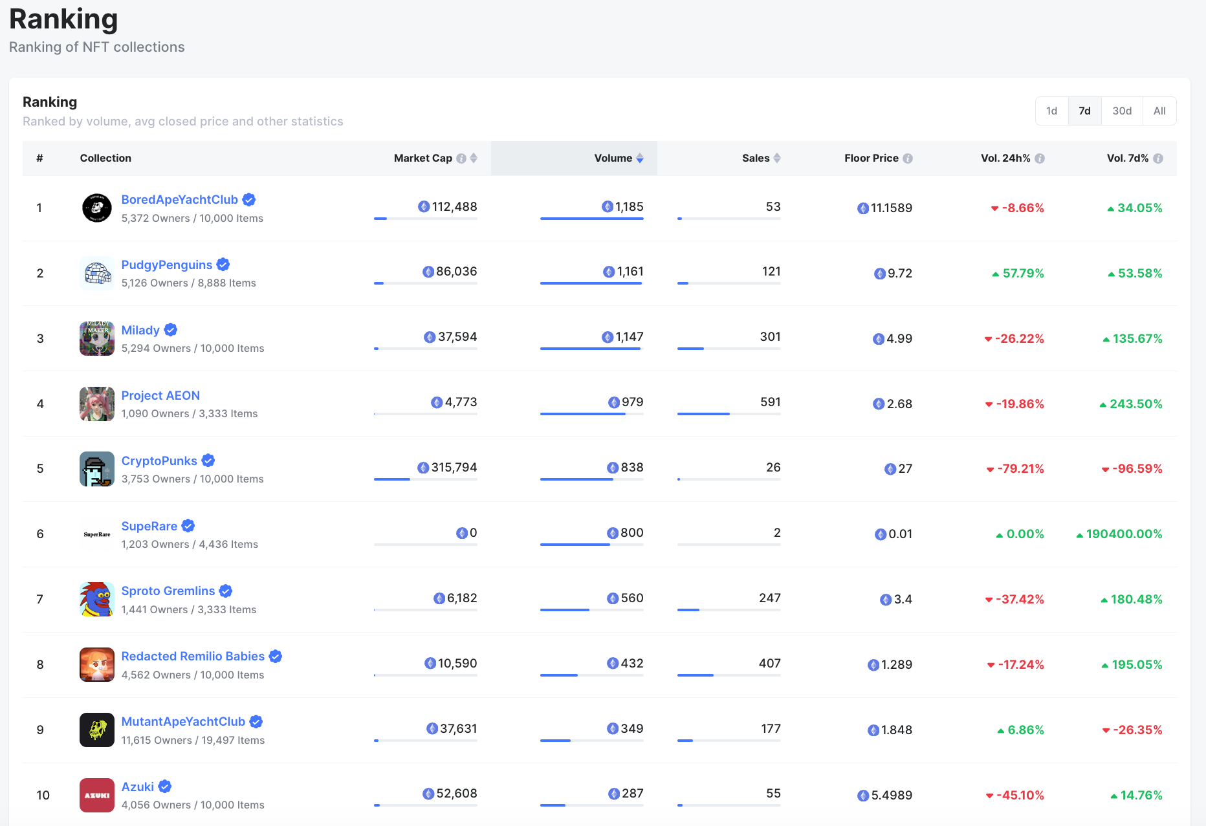Click CryptoPunks market cap 315,794
The width and height of the screenshot is (1206, 826).
pyautogui.click(x=454, y=467)
